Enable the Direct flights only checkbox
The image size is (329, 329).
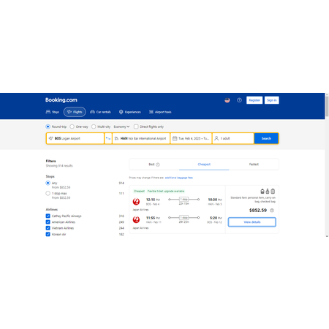pos(136,126)
